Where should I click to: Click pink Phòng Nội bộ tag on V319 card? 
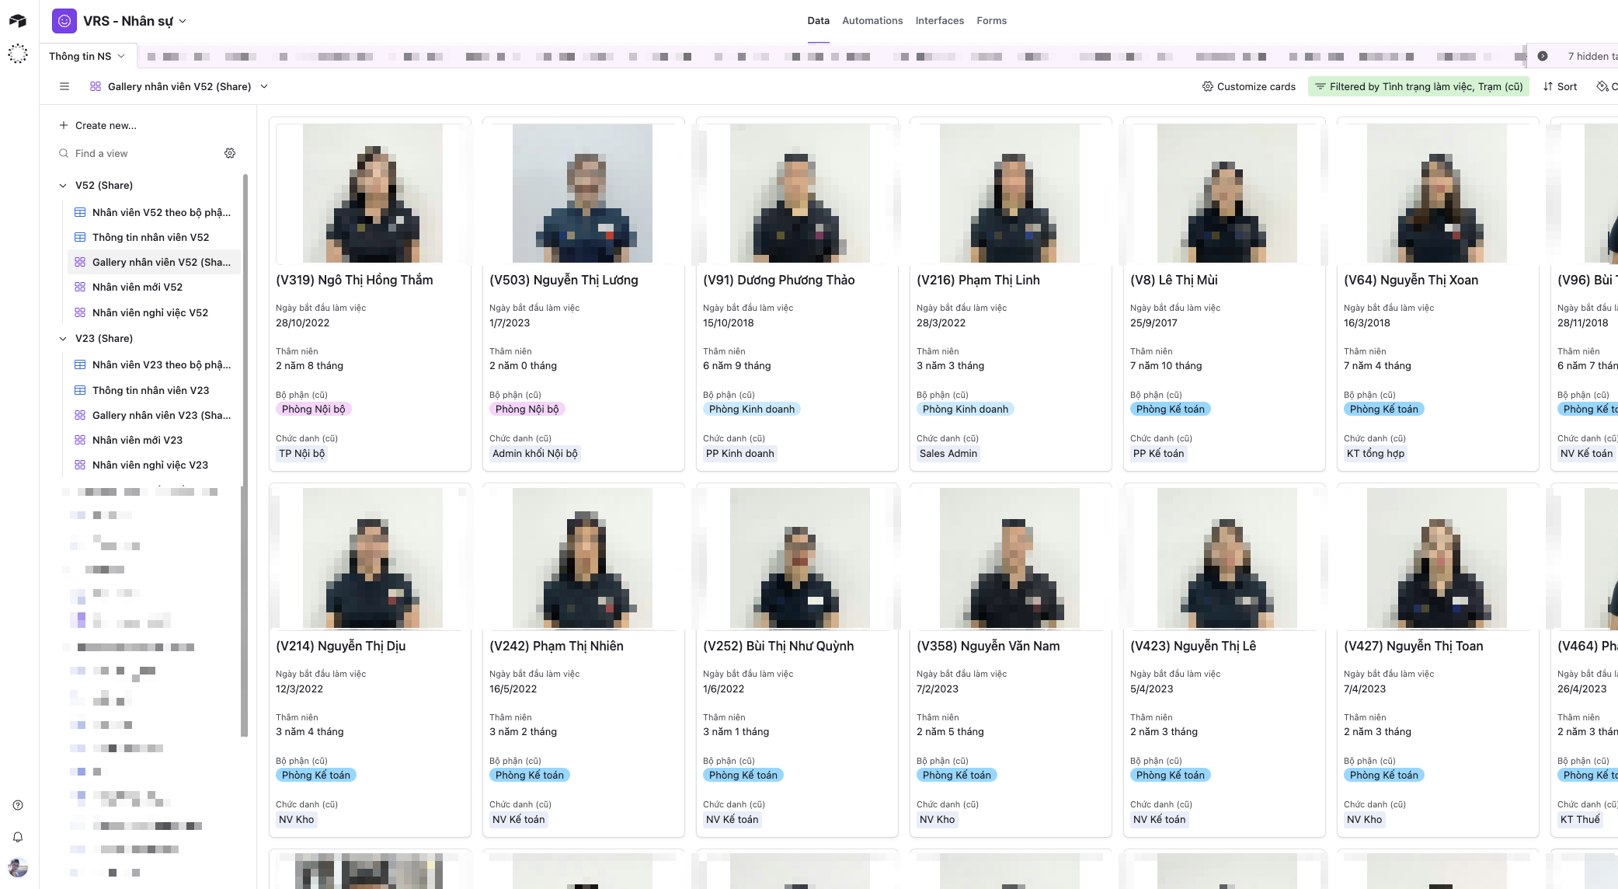[314, 409]
